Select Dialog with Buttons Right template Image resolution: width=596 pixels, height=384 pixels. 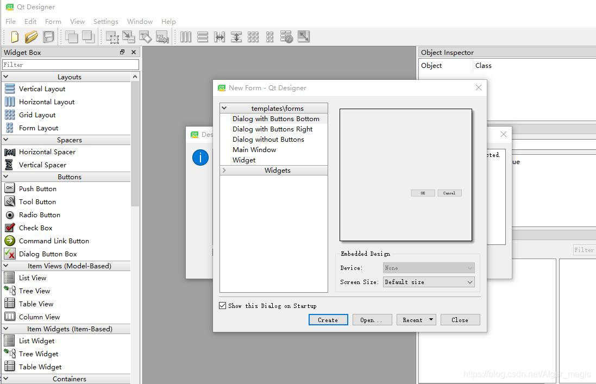coord(273,129)
